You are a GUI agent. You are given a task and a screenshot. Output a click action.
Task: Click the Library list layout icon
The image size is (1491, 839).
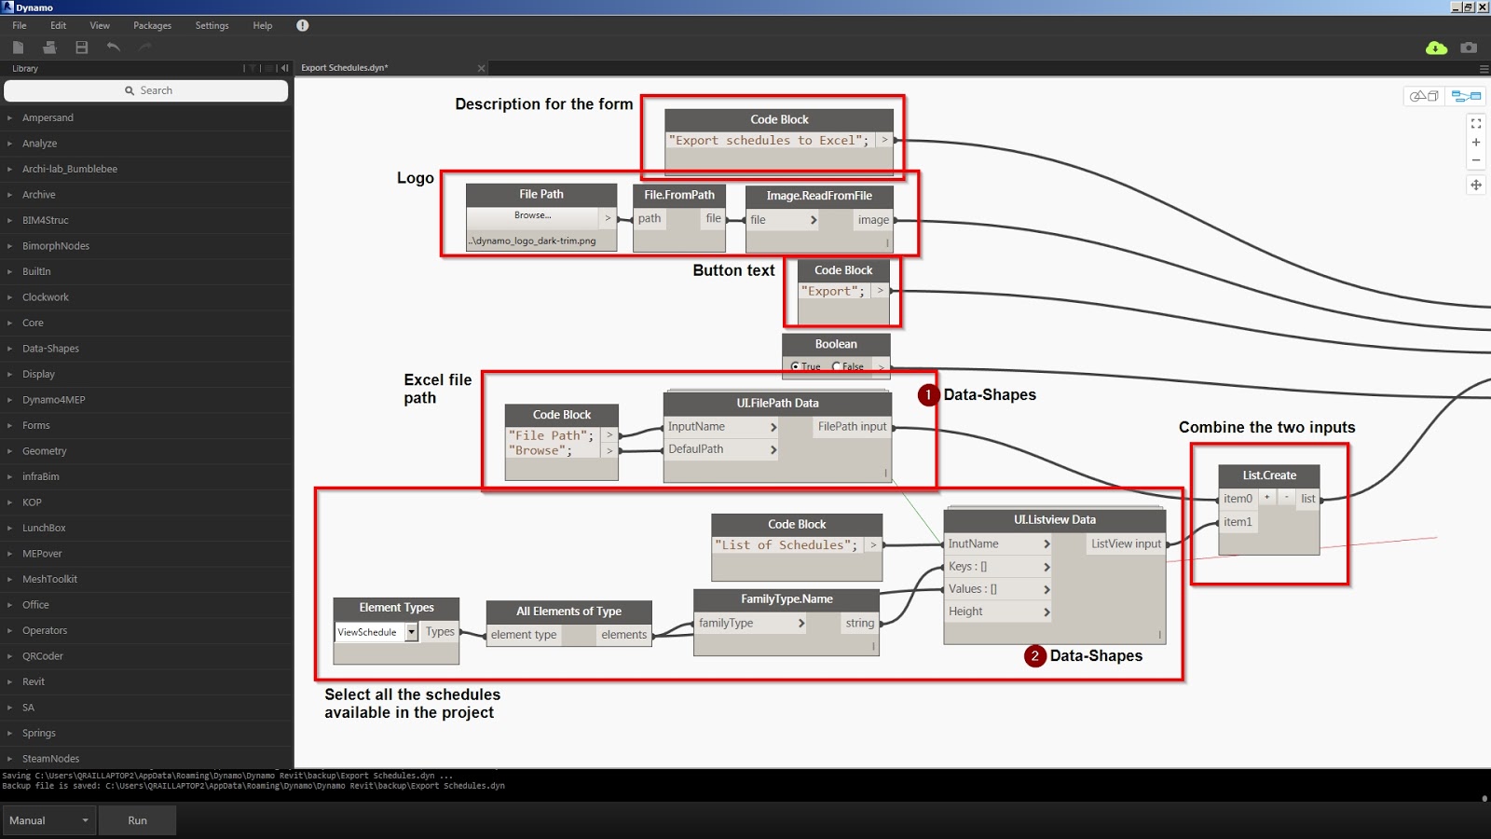tap(267, 68)
